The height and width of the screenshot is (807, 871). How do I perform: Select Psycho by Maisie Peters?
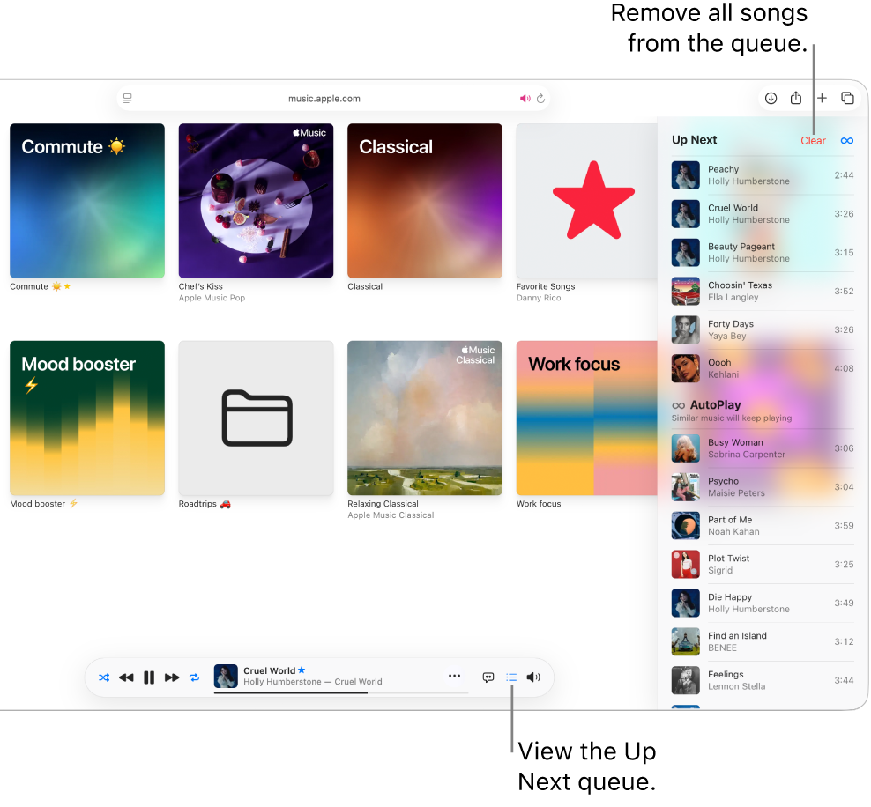(x=763, y=486)
